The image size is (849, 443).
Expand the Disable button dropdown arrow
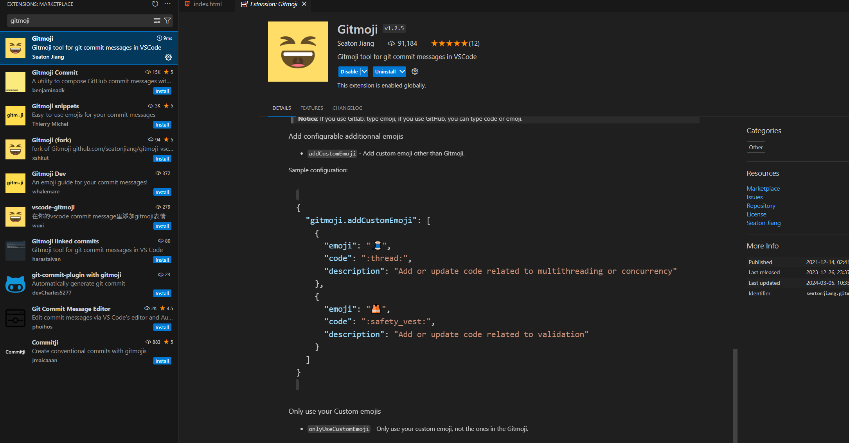click(364, 71)
